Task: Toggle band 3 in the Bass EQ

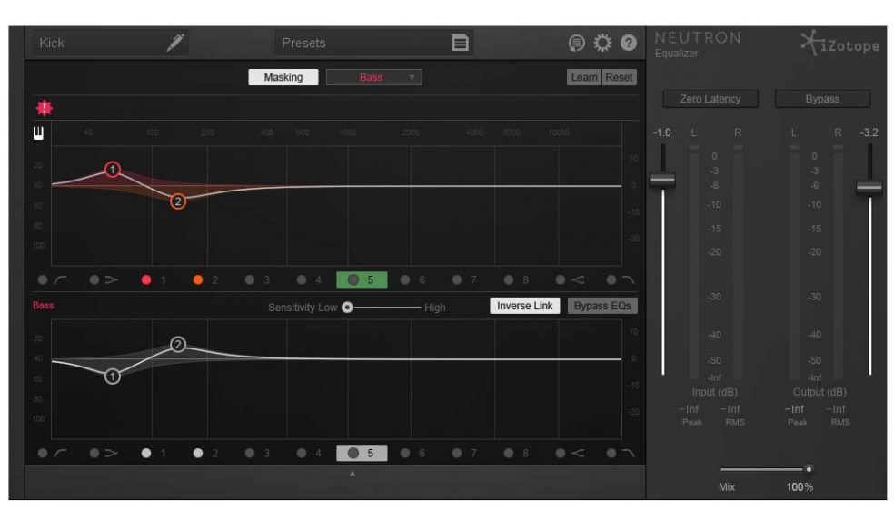Action: (x=250, y=453)
